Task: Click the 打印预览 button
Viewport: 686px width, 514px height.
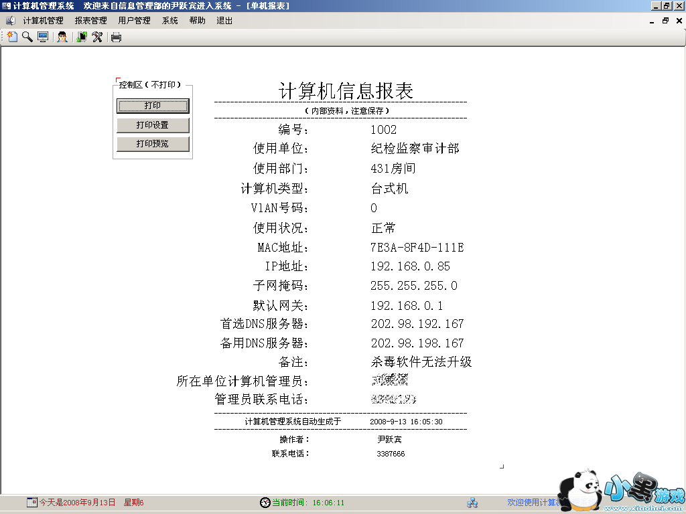Action: pos(153,144)
